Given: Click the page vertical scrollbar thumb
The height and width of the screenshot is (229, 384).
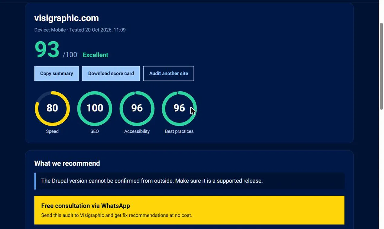Looking at the screenshot, I should [381, 66].
